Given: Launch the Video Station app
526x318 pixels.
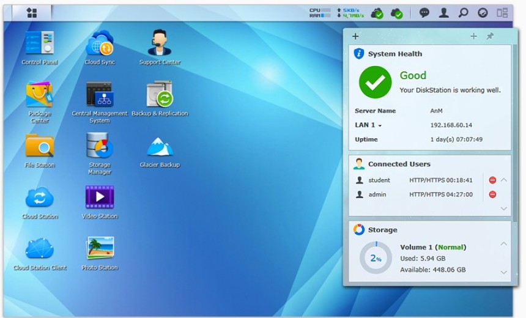Looking at the screenshot, I should (100, 198).
